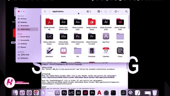Open the Calendar app icon in Finder
170x96 pixels.
coord(106,51)
